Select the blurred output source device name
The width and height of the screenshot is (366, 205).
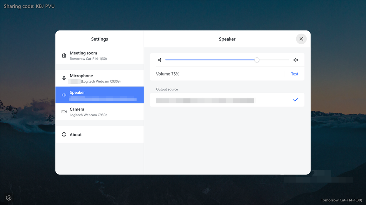pyautogui.click(x=205, y=101)
